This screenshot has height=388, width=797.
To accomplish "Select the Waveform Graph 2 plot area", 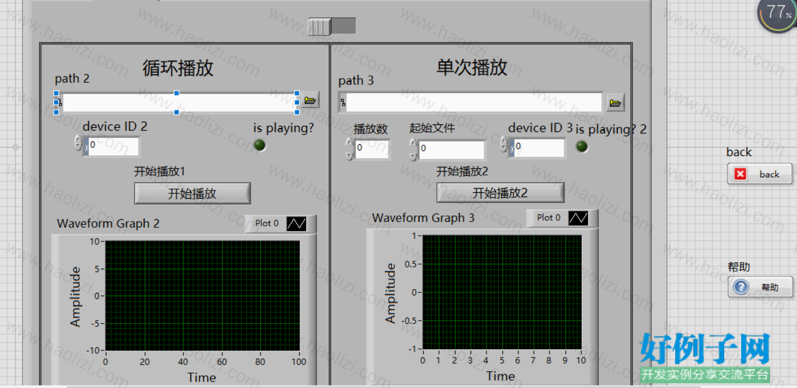I will [x=203, y=296].
